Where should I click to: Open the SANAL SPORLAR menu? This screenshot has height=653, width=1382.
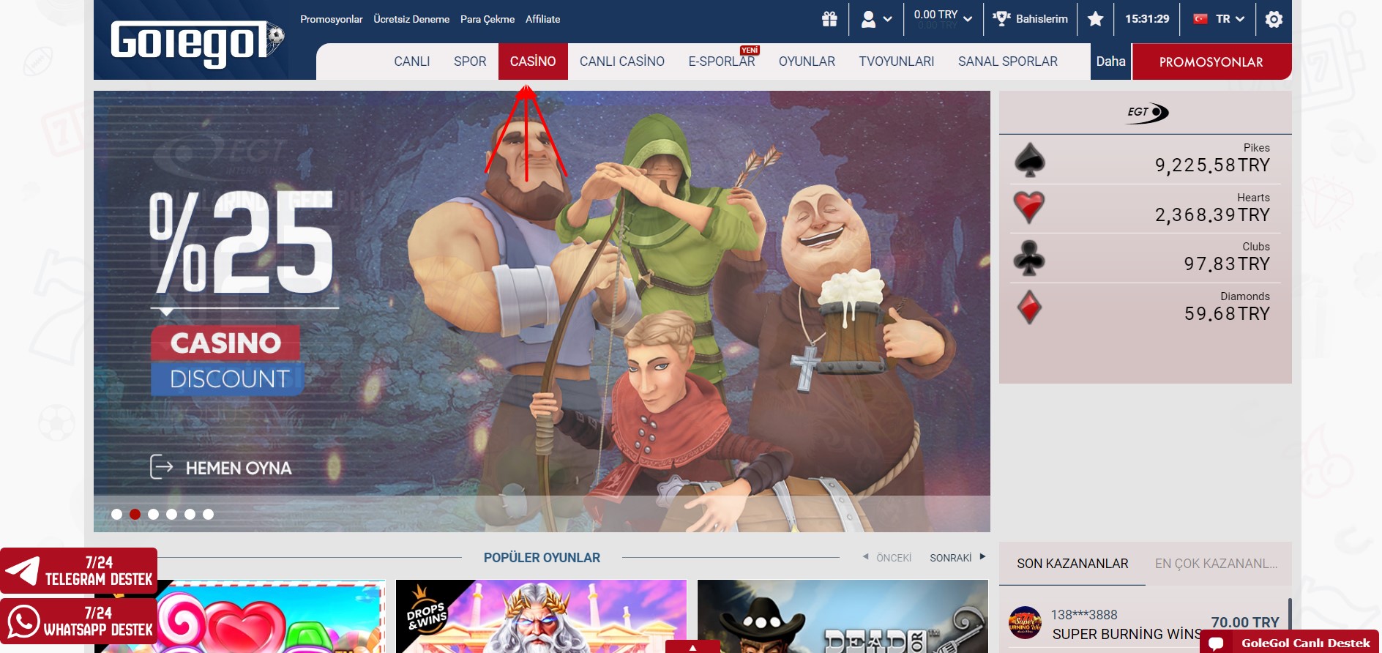[x=1008, y=61]
